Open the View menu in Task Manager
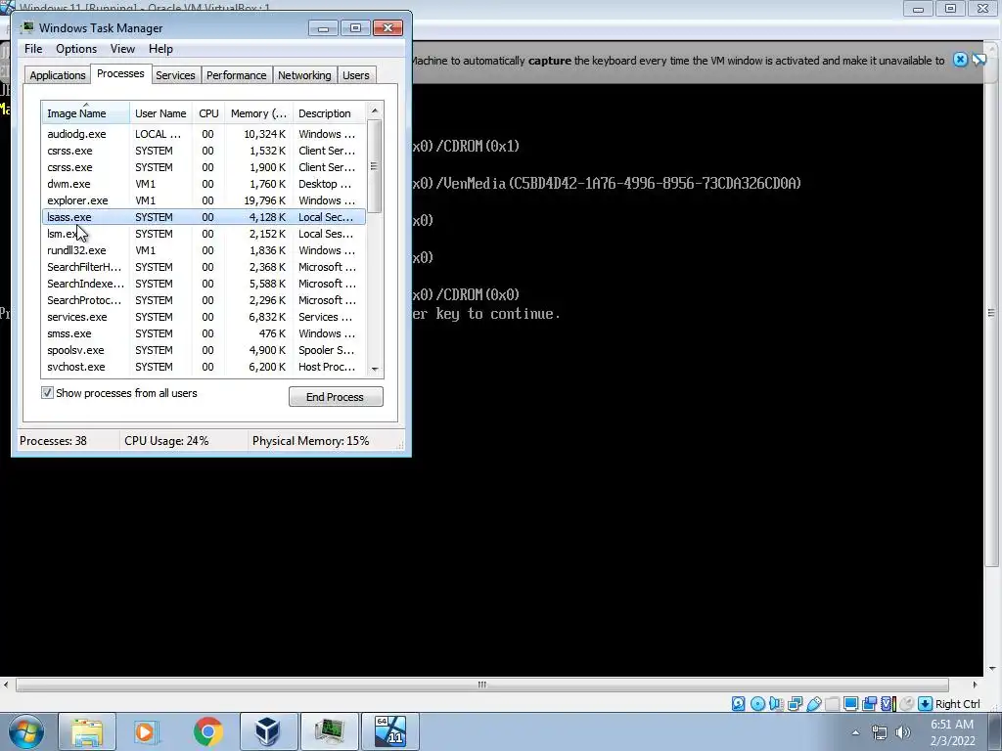This screenshot has width=1002, height=751. tap(122, 49)
